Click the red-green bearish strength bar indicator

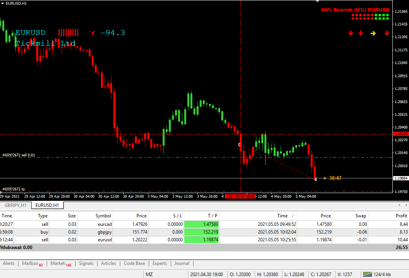coord(370,17)
